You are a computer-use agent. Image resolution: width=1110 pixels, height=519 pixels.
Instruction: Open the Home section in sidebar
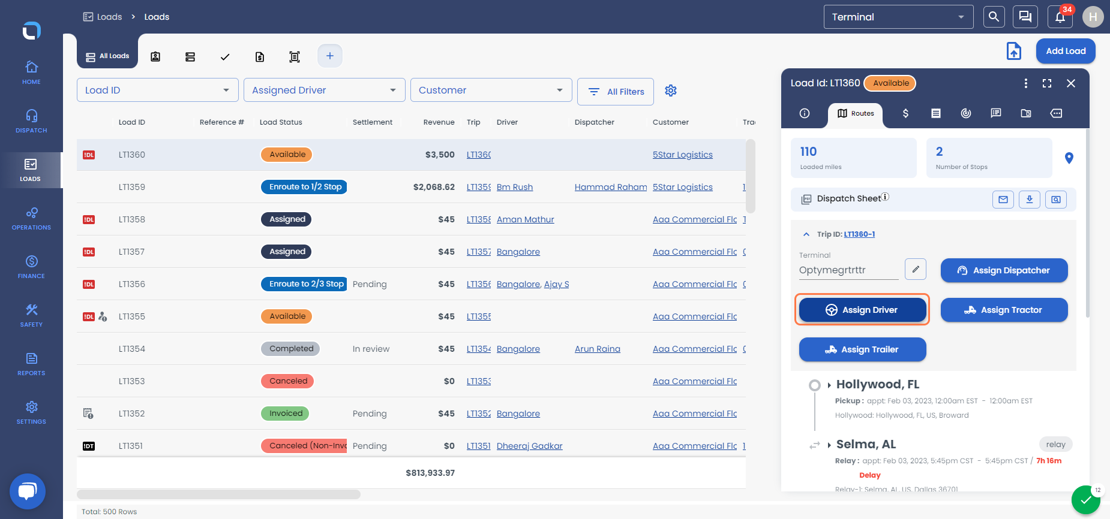point(31,73)
